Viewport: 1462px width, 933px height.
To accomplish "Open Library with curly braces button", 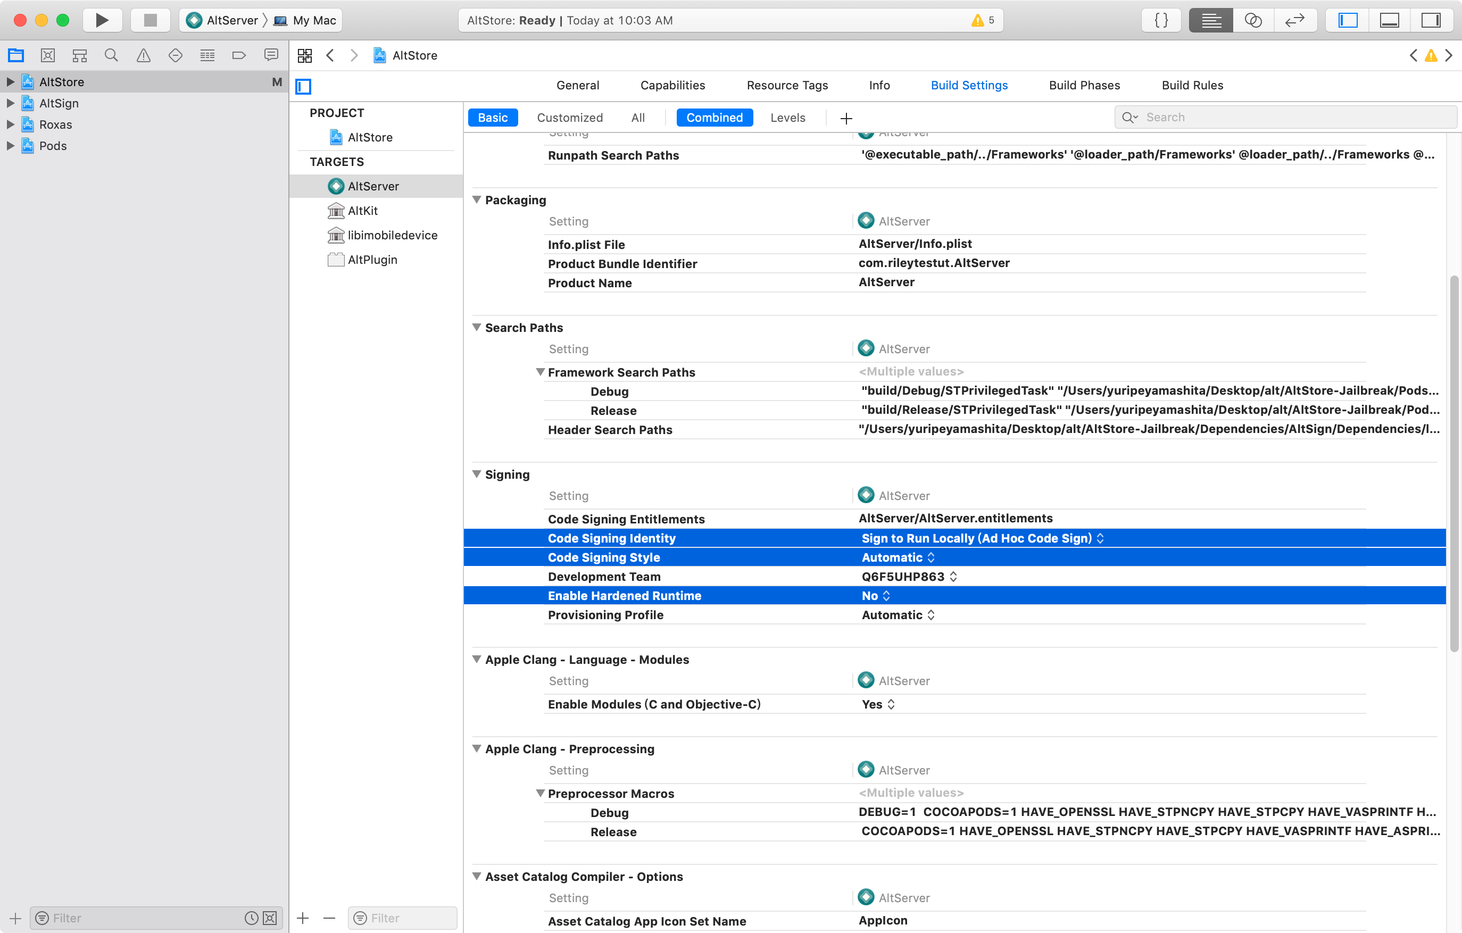I will pos(1161,20).
